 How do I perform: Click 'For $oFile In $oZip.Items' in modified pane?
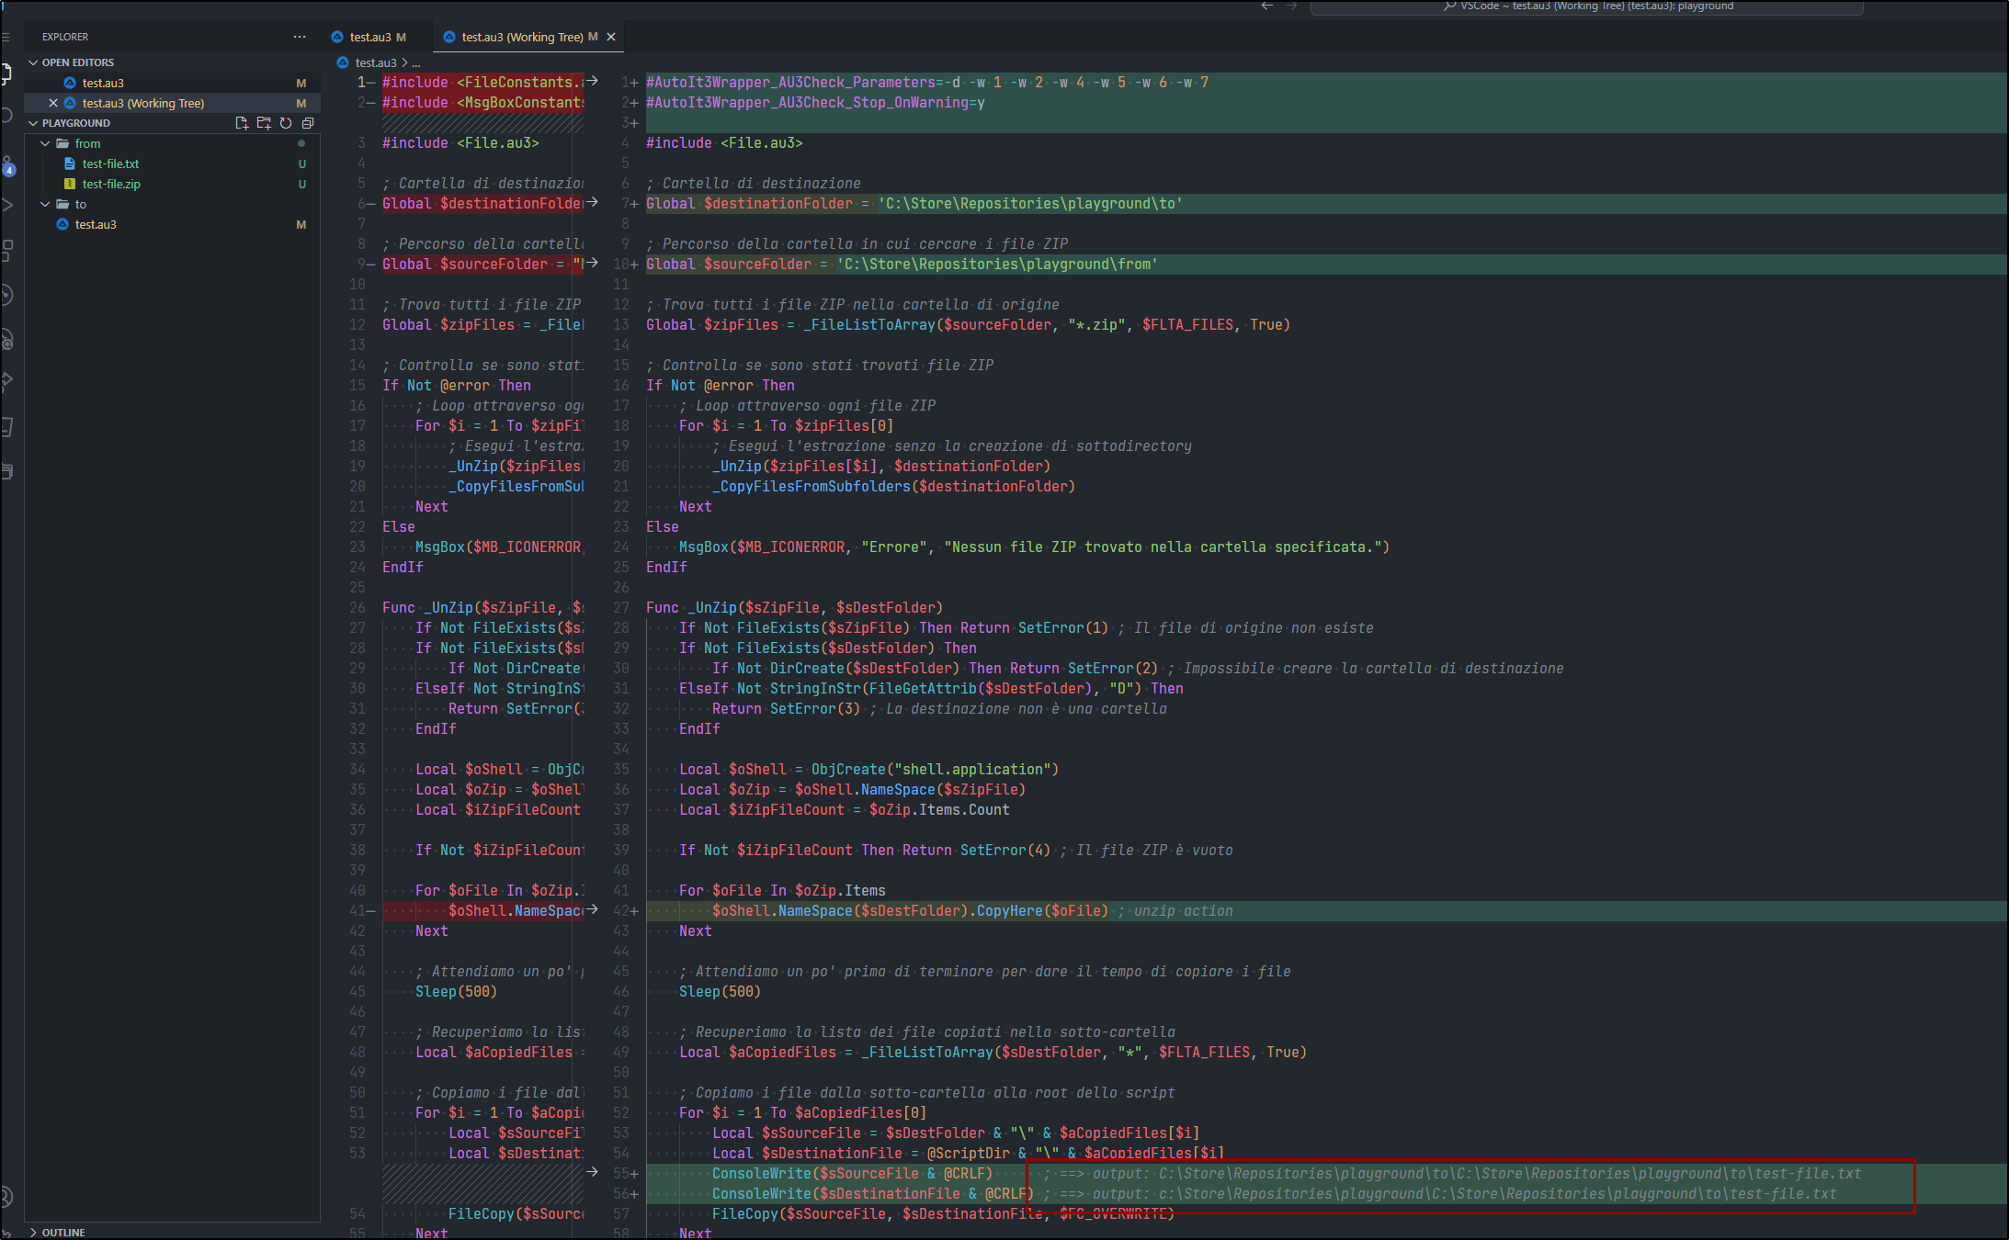coord(782,890)
